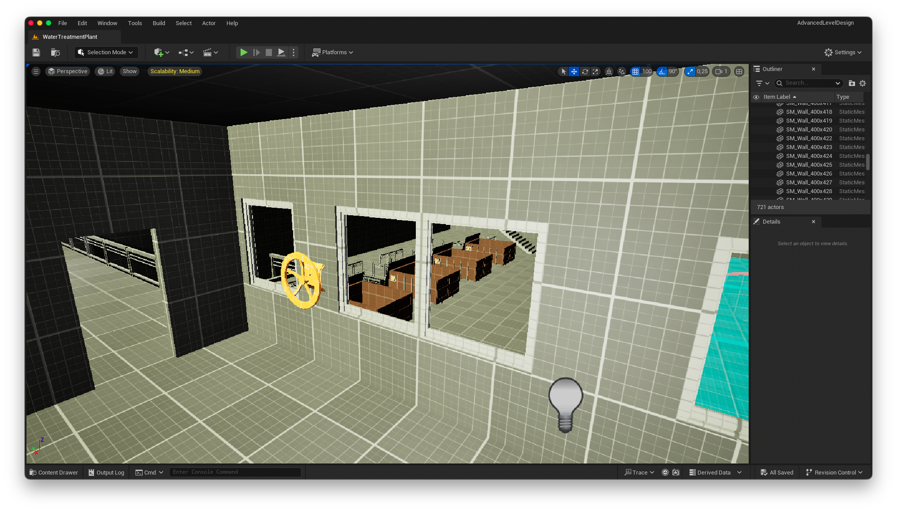Click the viewport layout grid icon
Viewport: 897px width, 512px height.
pyautogui.click(x=739, y=71)
